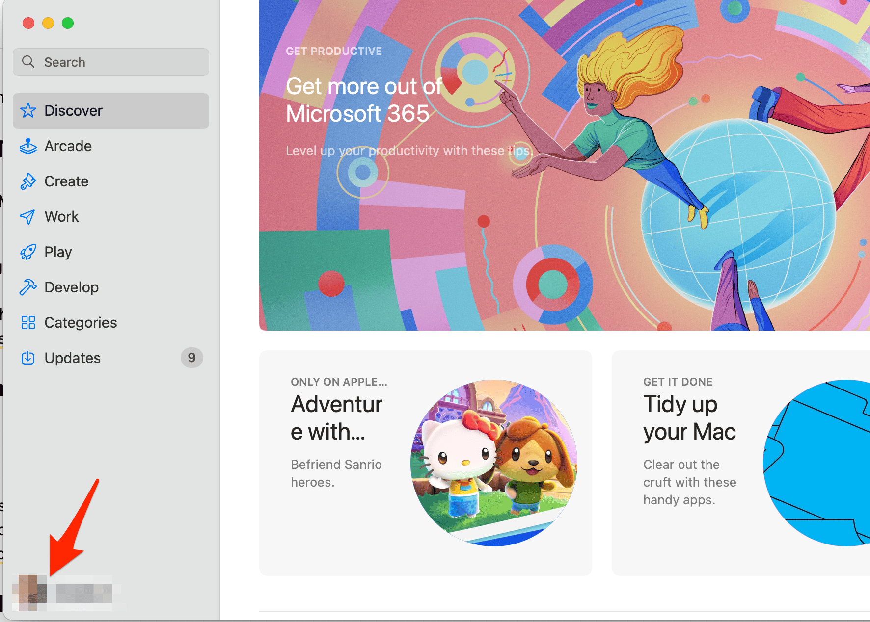Click the Updates download icon

[x=28, y=358]
